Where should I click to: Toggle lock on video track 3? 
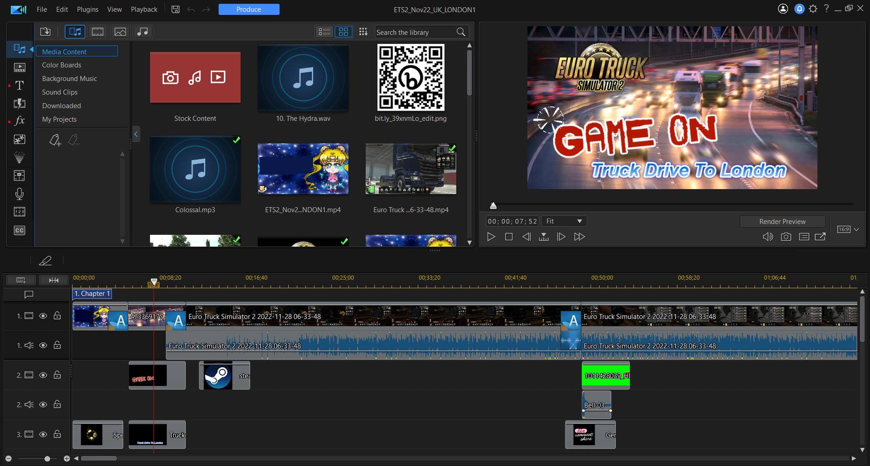coord(57,434)
